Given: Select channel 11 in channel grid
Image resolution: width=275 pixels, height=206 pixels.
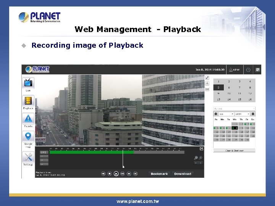Looking at the screenshot, I should click(239, 93).
